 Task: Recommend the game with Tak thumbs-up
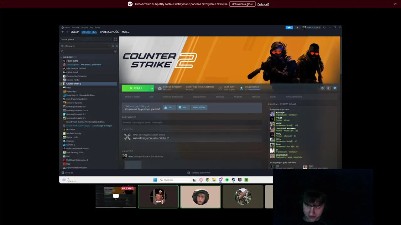coord(169,107)
